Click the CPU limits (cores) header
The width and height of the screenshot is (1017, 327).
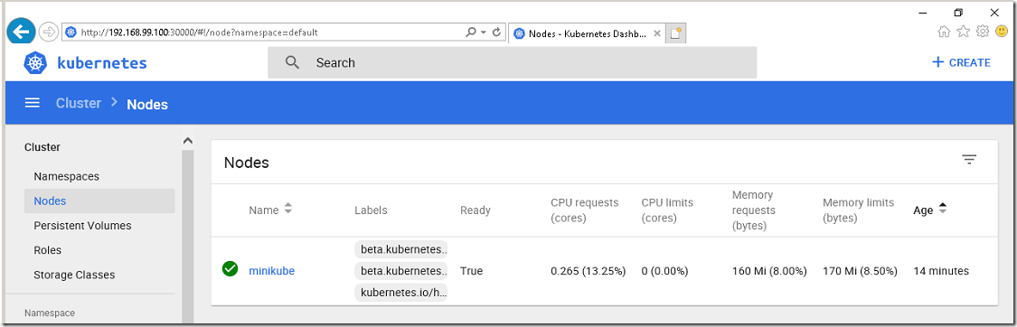pos(667,210)
